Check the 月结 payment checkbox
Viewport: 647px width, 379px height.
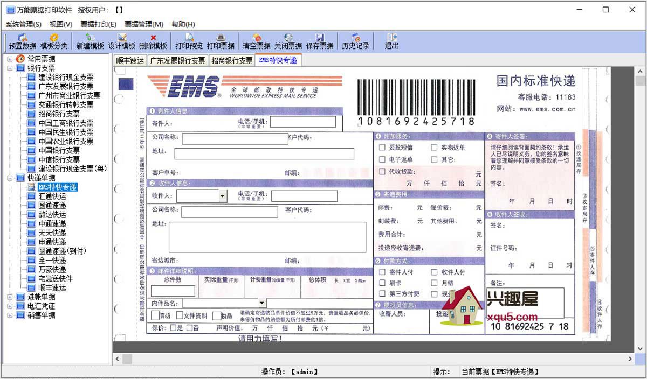(435, 283)
